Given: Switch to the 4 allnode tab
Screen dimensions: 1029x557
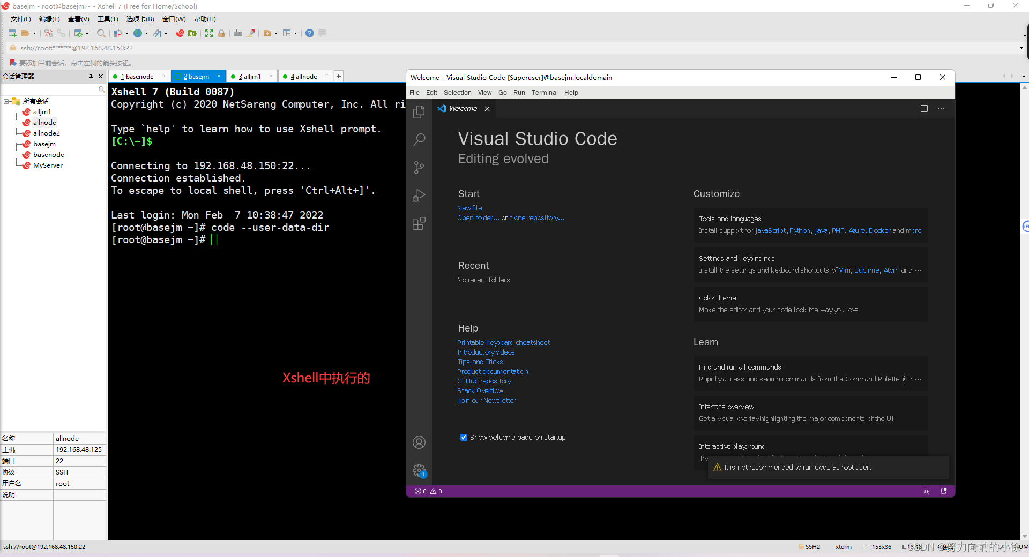Looking at the screenshot, I should coord(304,77).
